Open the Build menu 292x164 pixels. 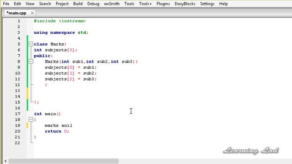(x=78, y=4)
